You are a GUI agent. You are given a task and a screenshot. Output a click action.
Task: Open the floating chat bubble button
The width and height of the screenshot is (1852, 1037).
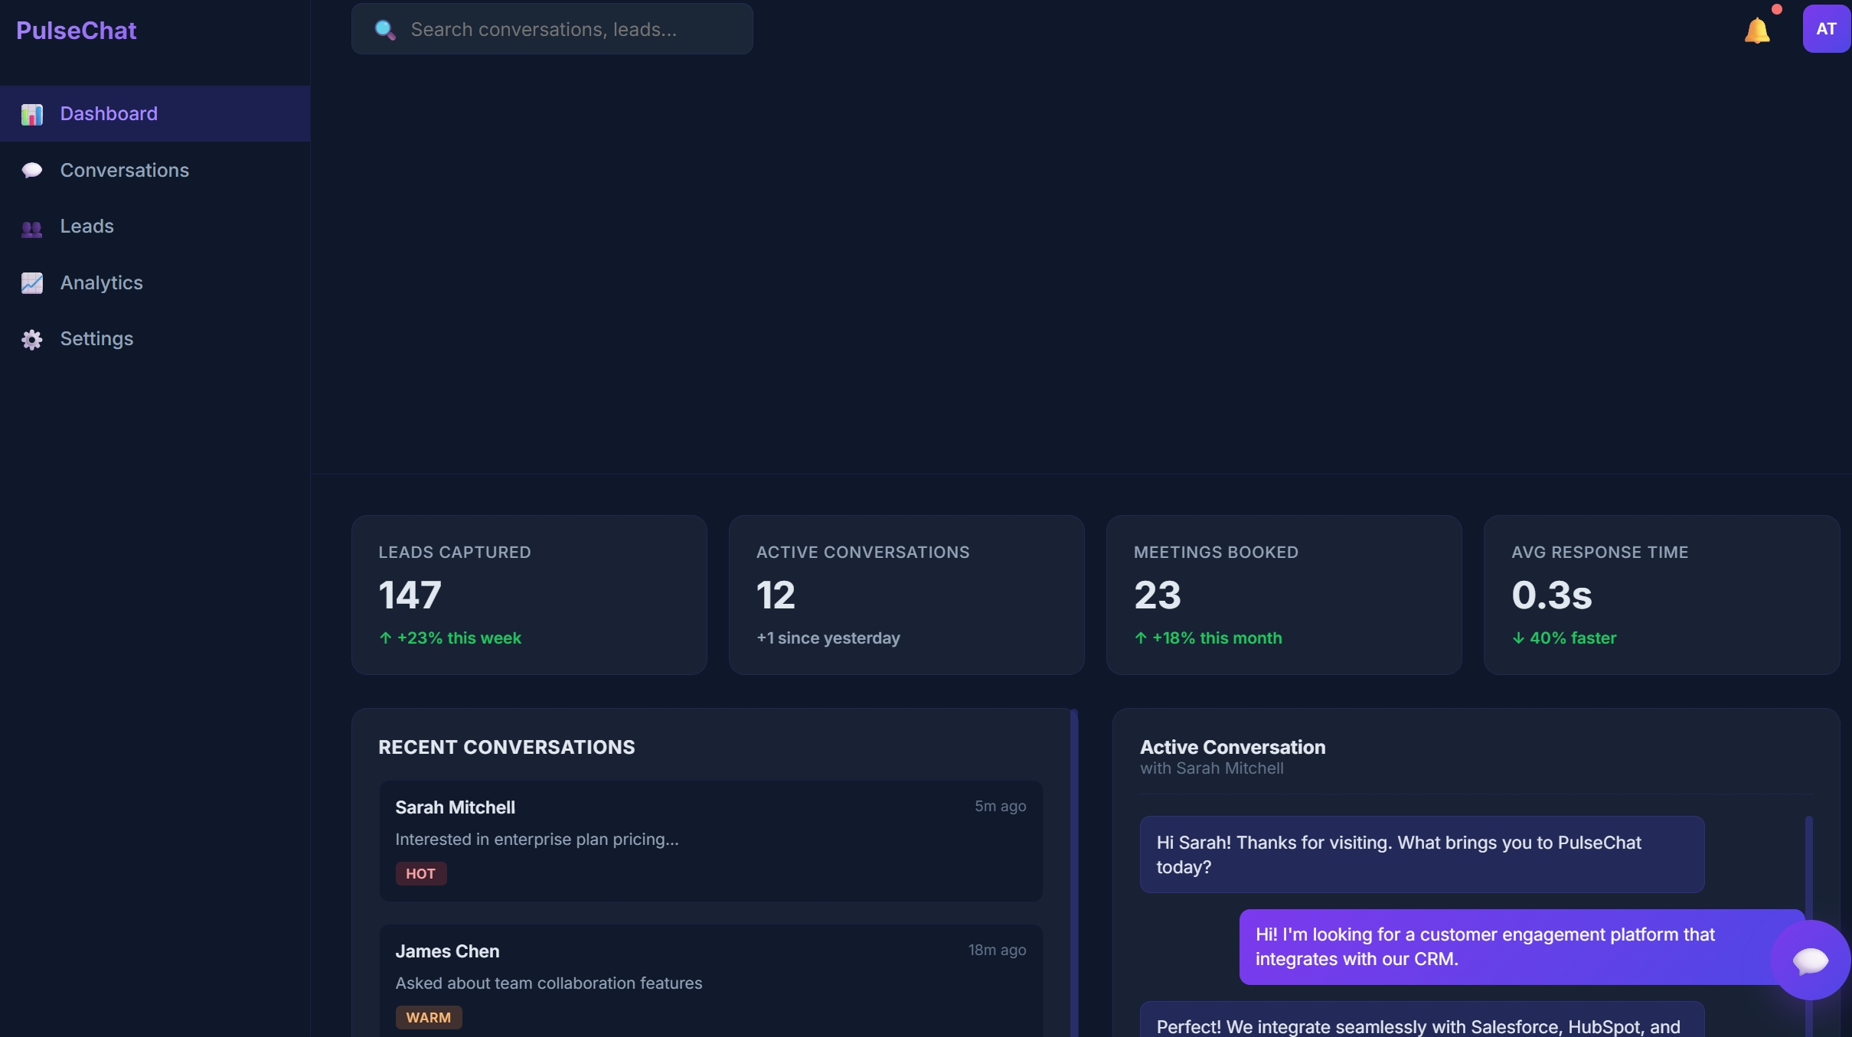1810,960
